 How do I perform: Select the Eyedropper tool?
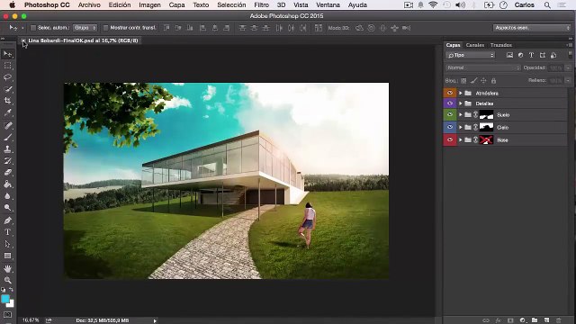[x=8, y=112]
